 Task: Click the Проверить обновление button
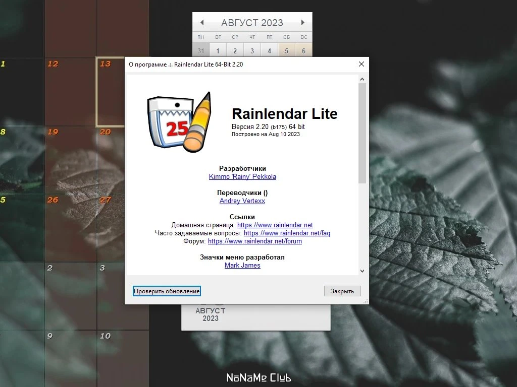167,291
